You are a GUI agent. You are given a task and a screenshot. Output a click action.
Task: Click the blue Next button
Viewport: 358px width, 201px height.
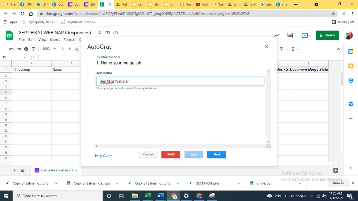[217, 155]
